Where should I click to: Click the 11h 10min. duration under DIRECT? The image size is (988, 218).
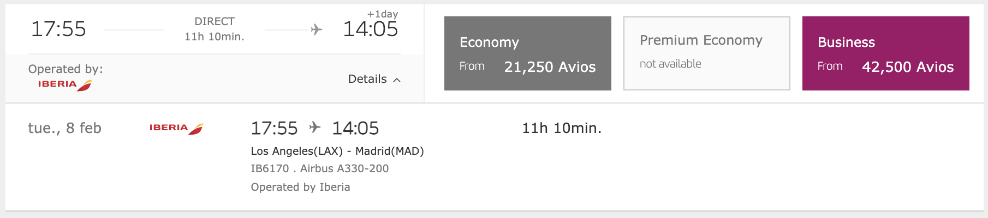coord(215,37)
